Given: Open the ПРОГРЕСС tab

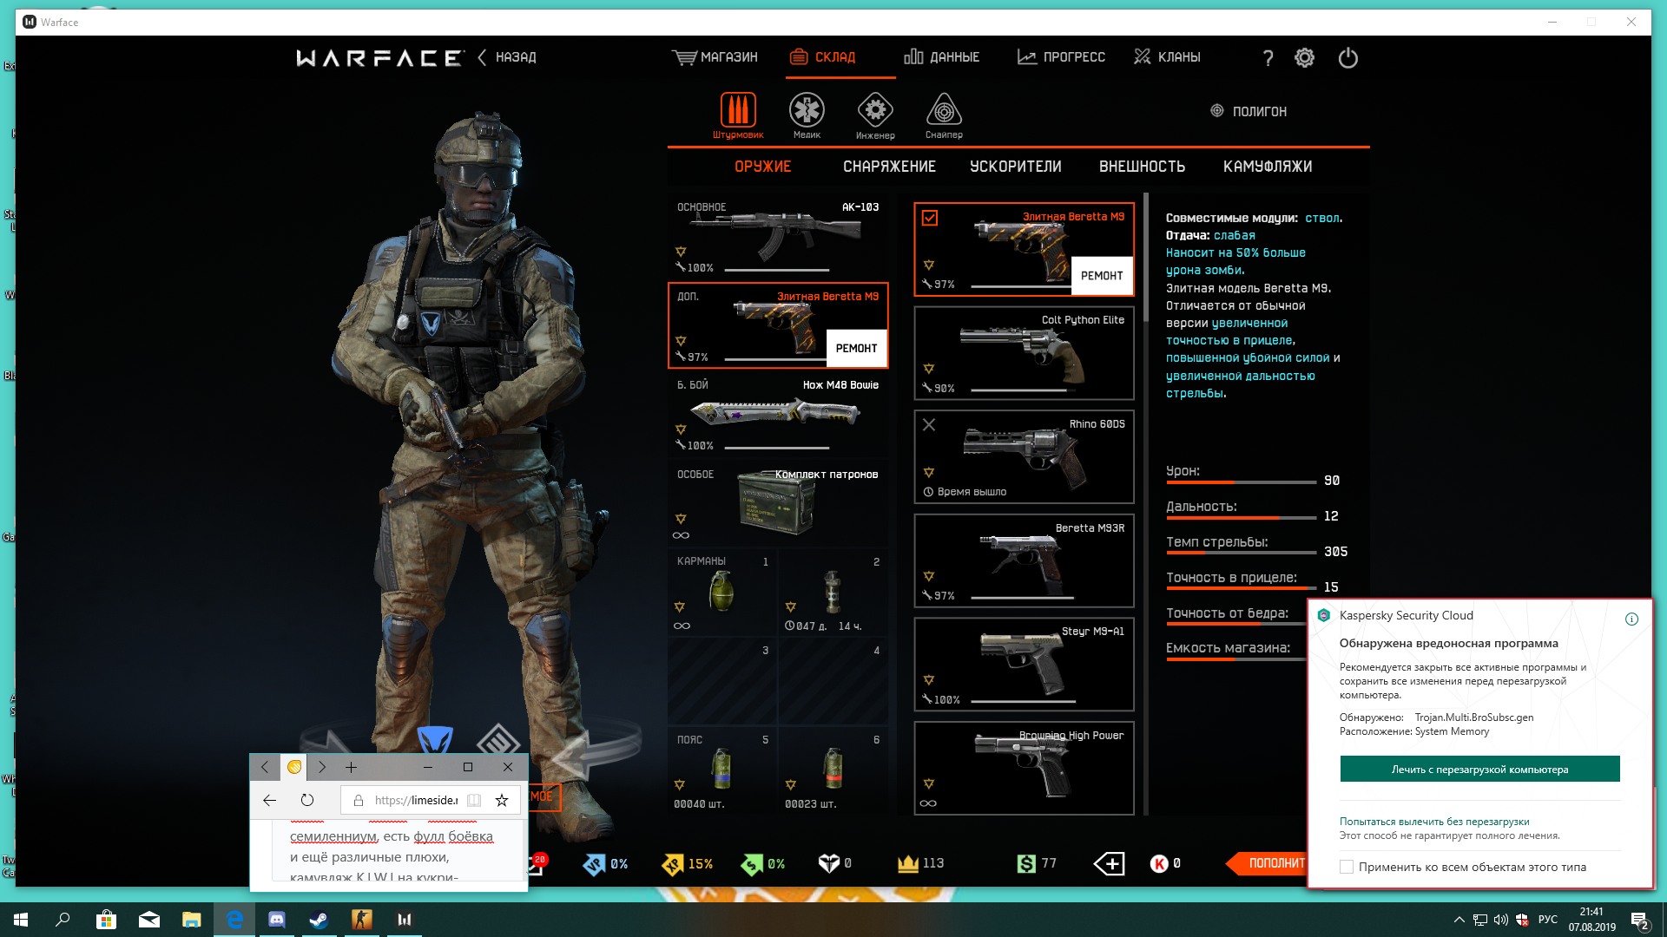Looking at the screenshot, I should point(1061,57).
